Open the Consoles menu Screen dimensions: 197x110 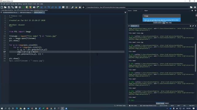pos(25,4)
